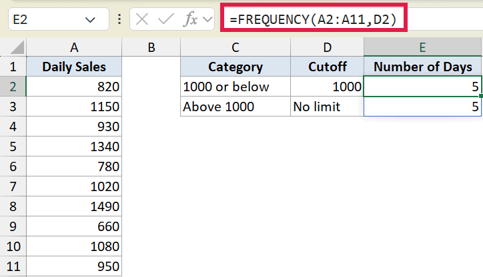Viewport: 483px width, 277px height.
Task: Select row 8 header
Action: click(13, 206)
